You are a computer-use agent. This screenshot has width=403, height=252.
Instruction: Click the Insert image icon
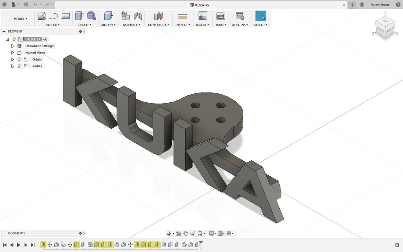coord(203,16)
